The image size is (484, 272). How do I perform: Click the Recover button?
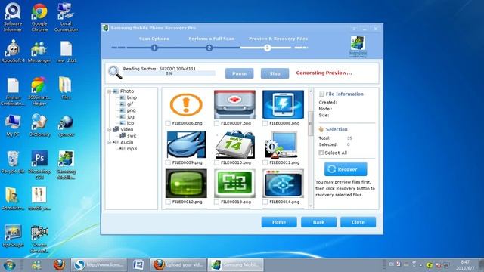[346, 169]
